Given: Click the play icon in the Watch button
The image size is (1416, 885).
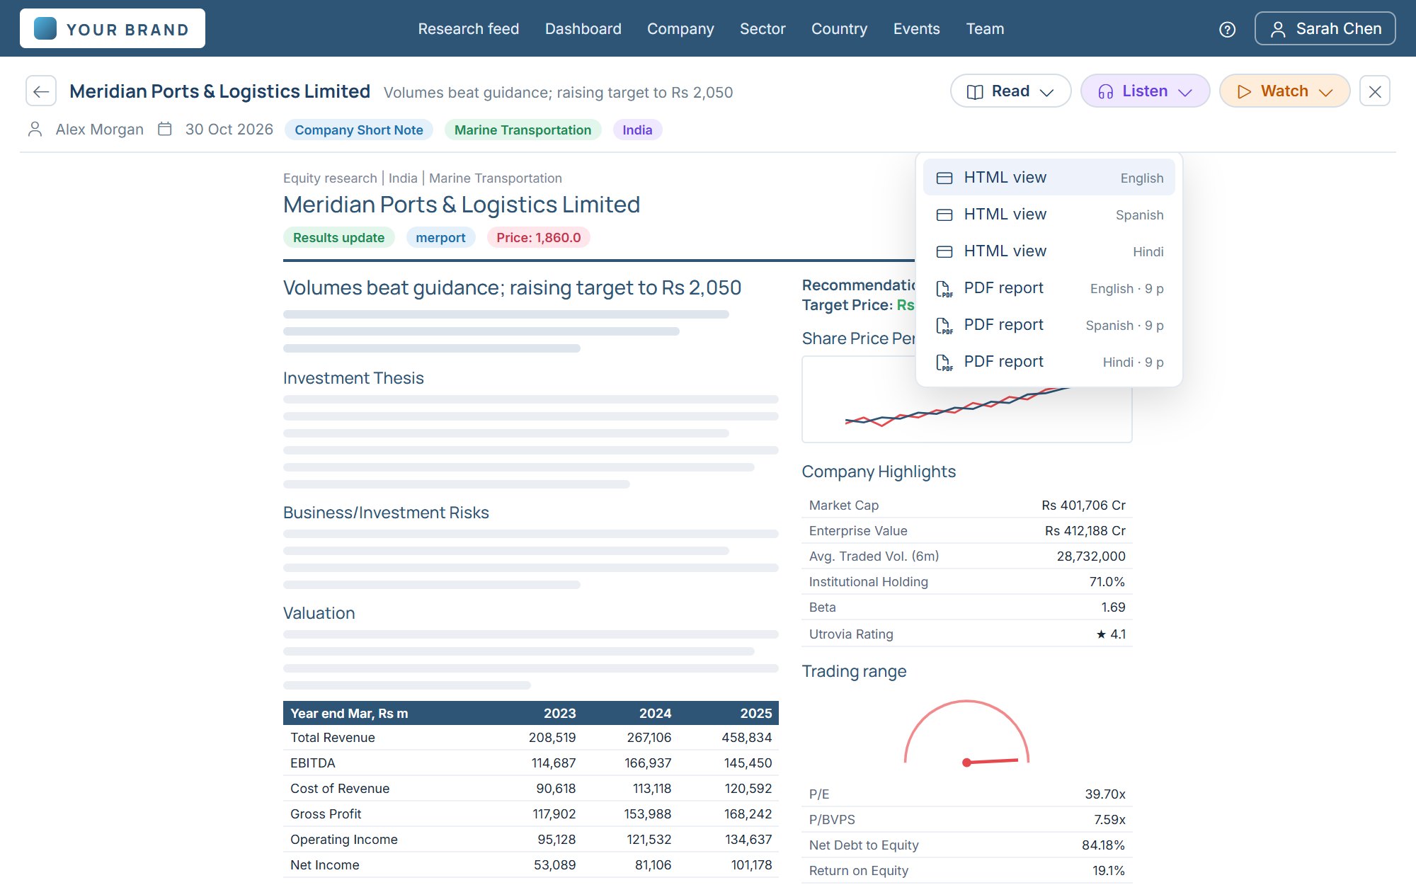Looking at the screenshot, I should click(x=1244, y=92).
